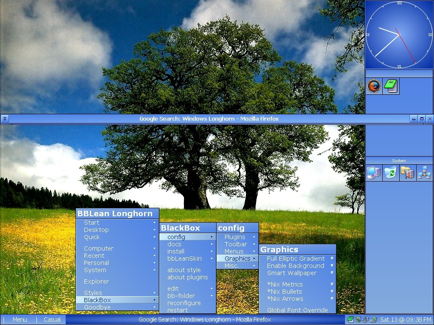Open System entry in BBLean Longhorn menu

(x=117, y=270)
